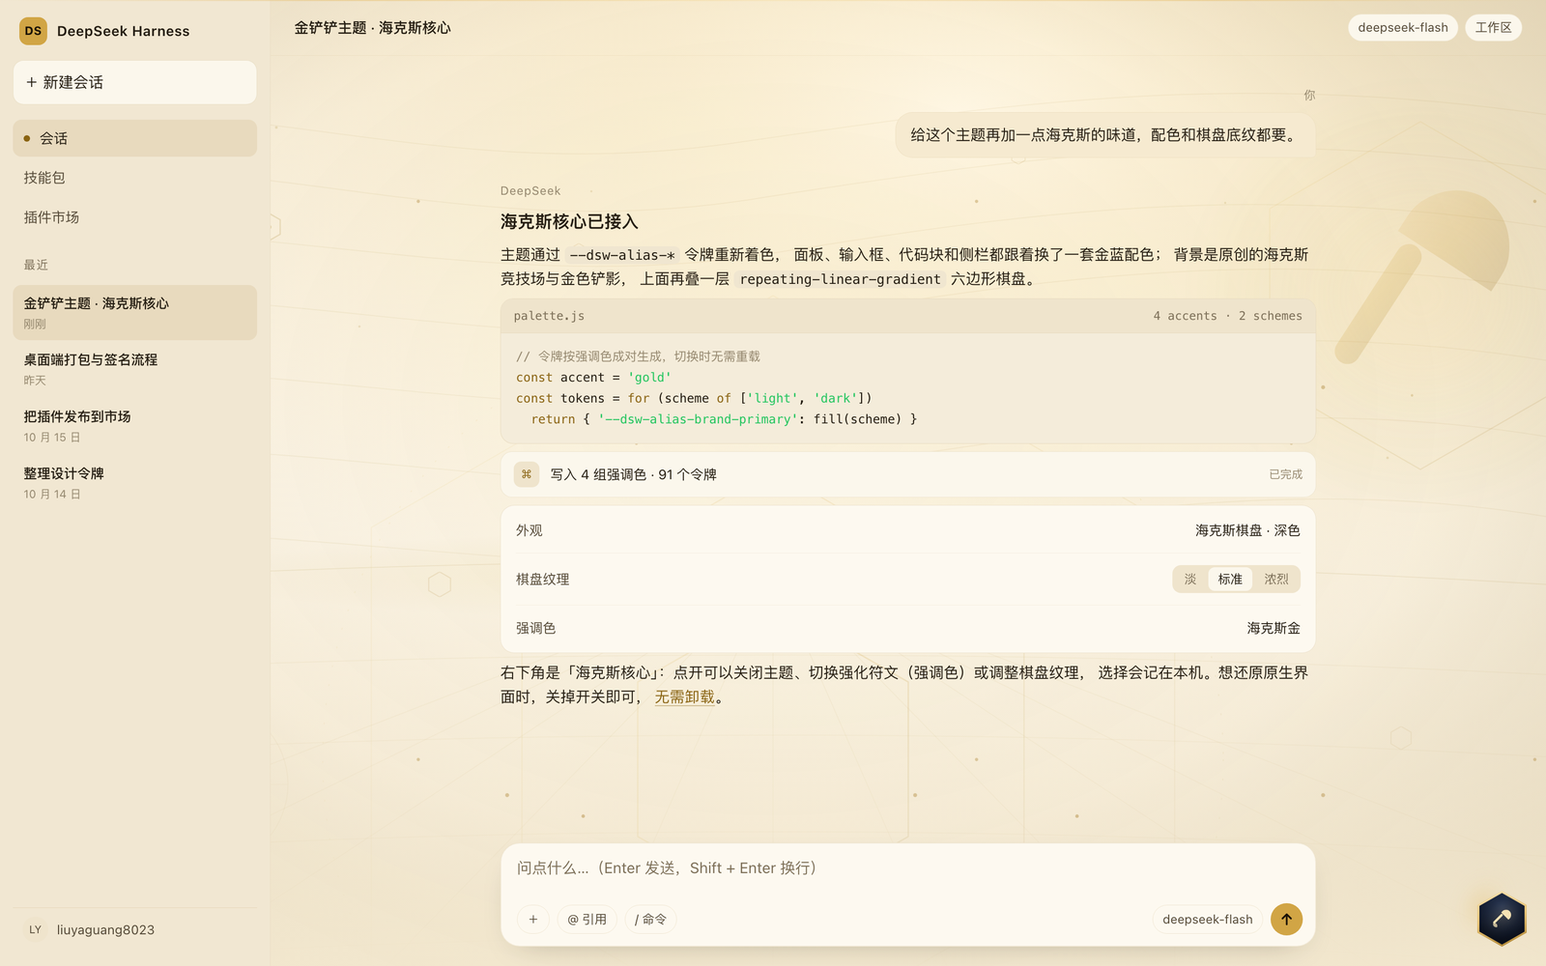This screenshot has height=966, width=1546.
Task: Open the Hextech core floating hexagon button
Action: tap(1502, 919)
